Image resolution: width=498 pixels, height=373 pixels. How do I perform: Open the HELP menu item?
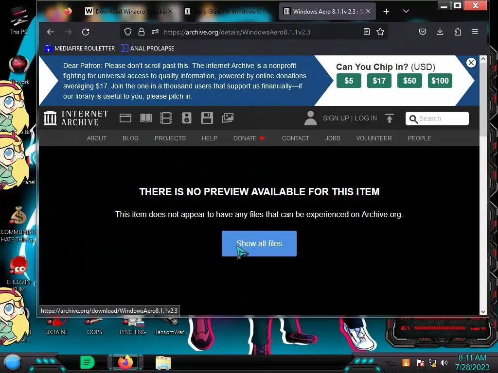210,138
